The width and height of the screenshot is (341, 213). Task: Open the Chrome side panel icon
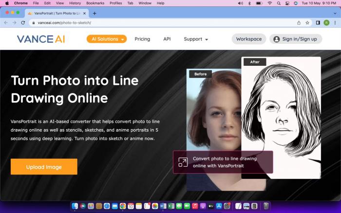(x=318, y=22)
